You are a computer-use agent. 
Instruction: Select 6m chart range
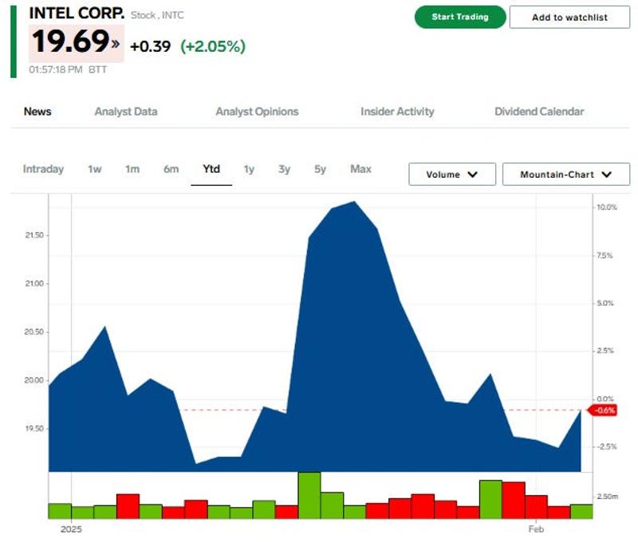(171, 169)
